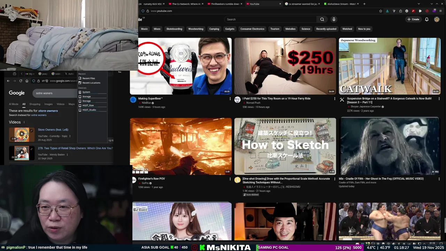Switch to cx streamer wanted list tab
This screenshot has height=251, width=446.
pyautogui.click(x=303, y=4)
